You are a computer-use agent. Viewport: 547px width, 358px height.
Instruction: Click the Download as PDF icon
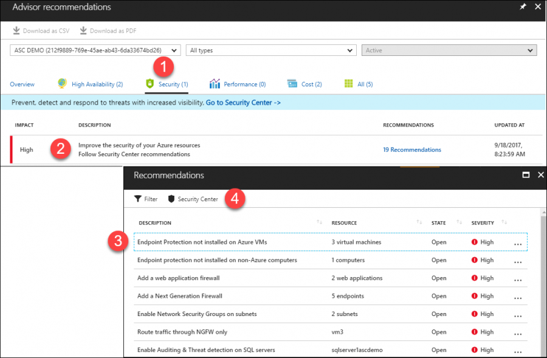(83, 31)
